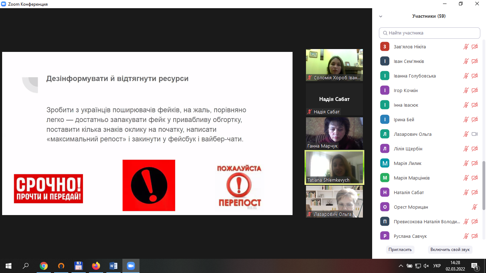The height and width of the screenshot is (273, 486).
Task: Click the УКР keyboard language indicator
Action: click(437, 266)
